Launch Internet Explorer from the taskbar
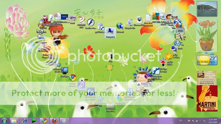The width and height of the screenshot is (221, 124). click(24, 121)
